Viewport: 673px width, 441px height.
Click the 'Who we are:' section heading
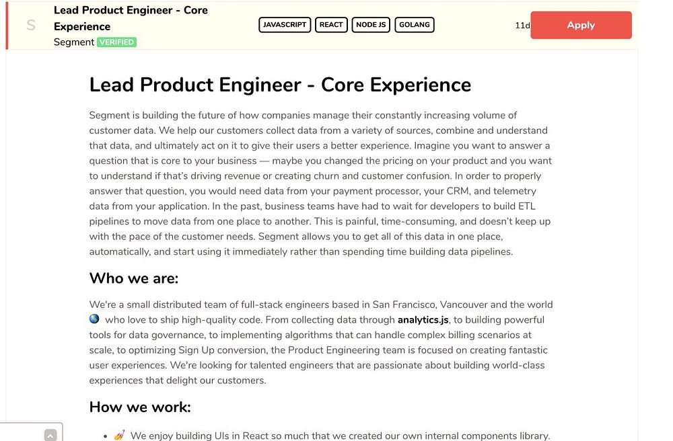click(x=134, y=278)
